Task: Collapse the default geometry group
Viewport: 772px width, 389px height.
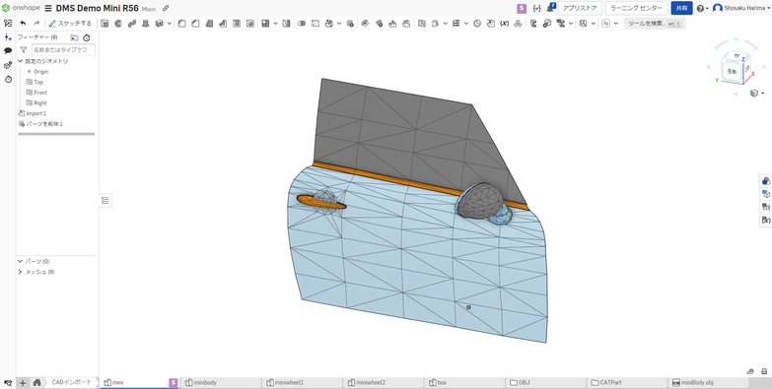Action: (x=20, y=61)
